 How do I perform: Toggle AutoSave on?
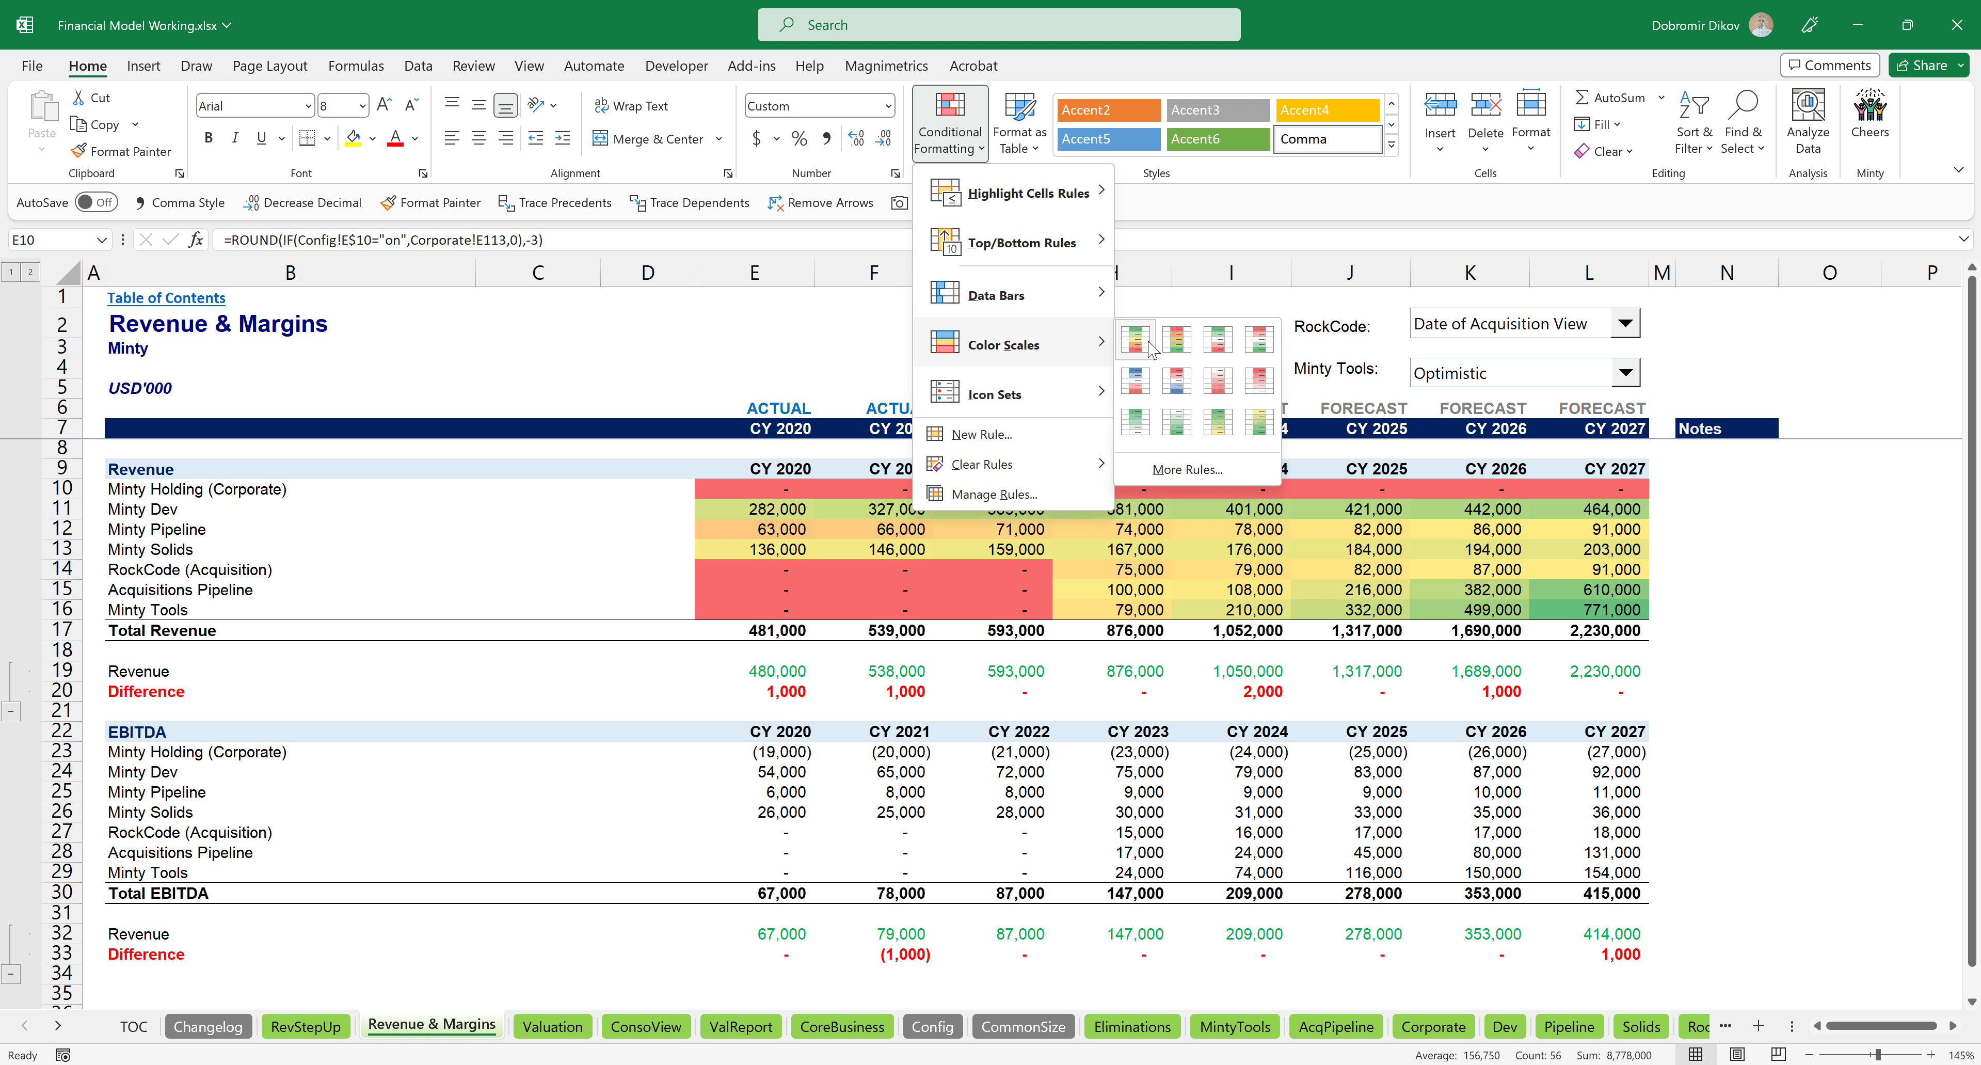coord(97,201)
